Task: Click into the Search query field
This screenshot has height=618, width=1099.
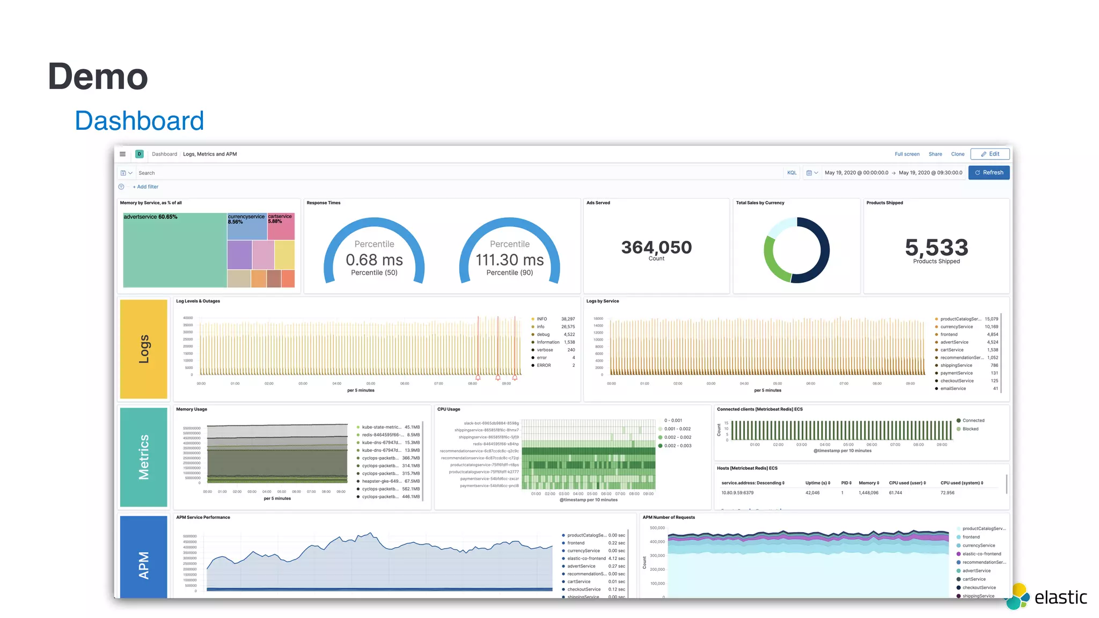Action: [x=459, y=173]
